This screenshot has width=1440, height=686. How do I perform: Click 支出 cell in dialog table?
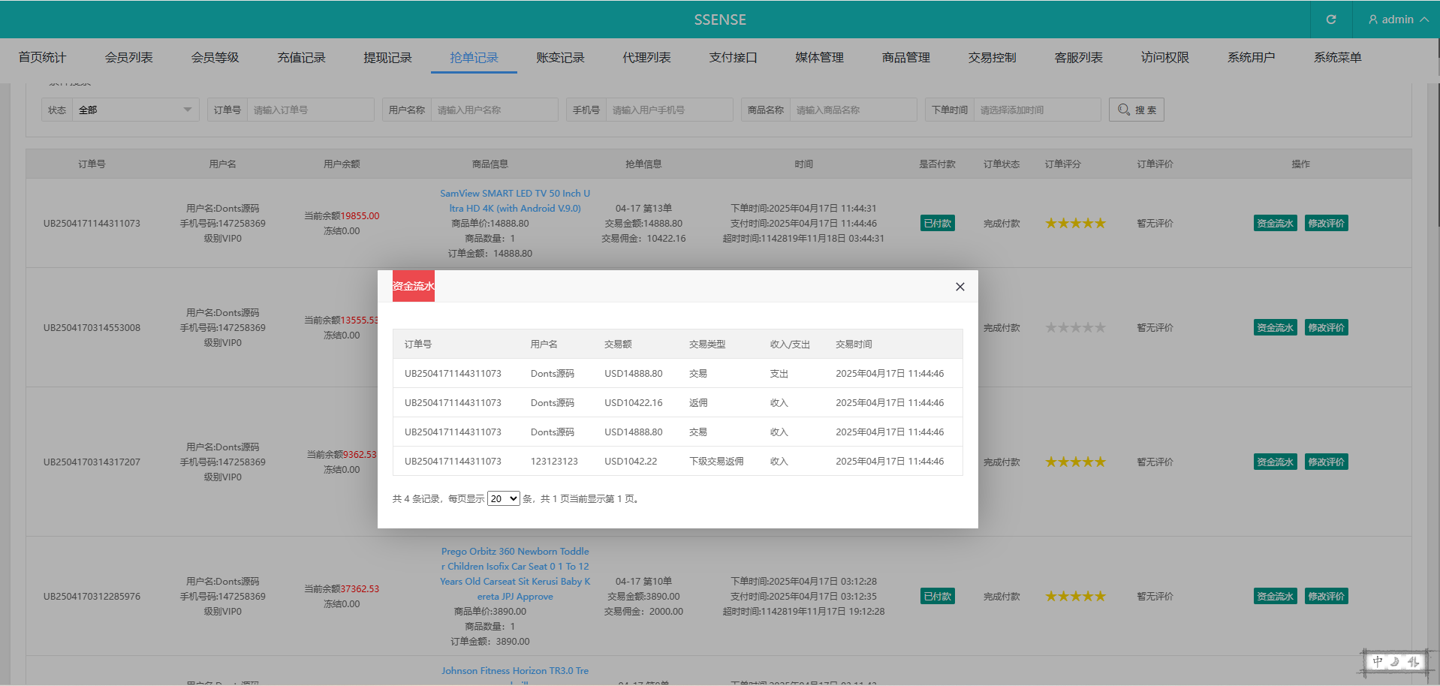tap(779, 374)
